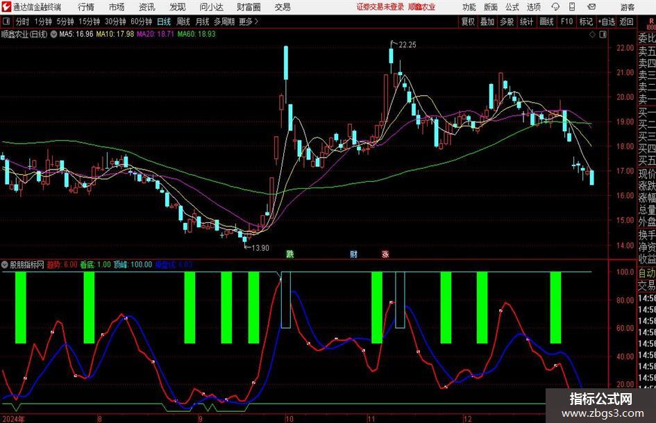Click the 复权 toolbar button
The width and height of the screenshot is (656, 423).
pos(468,22)
